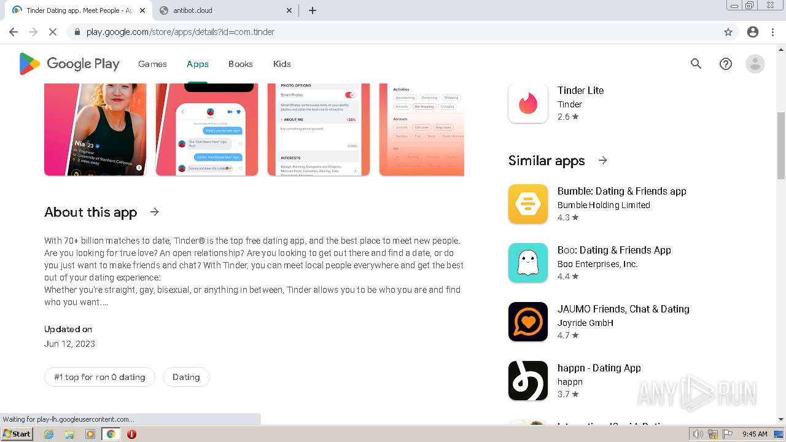The image size is (786, 442).
Task: Click the Google Play logo
Action: point(69,64)
